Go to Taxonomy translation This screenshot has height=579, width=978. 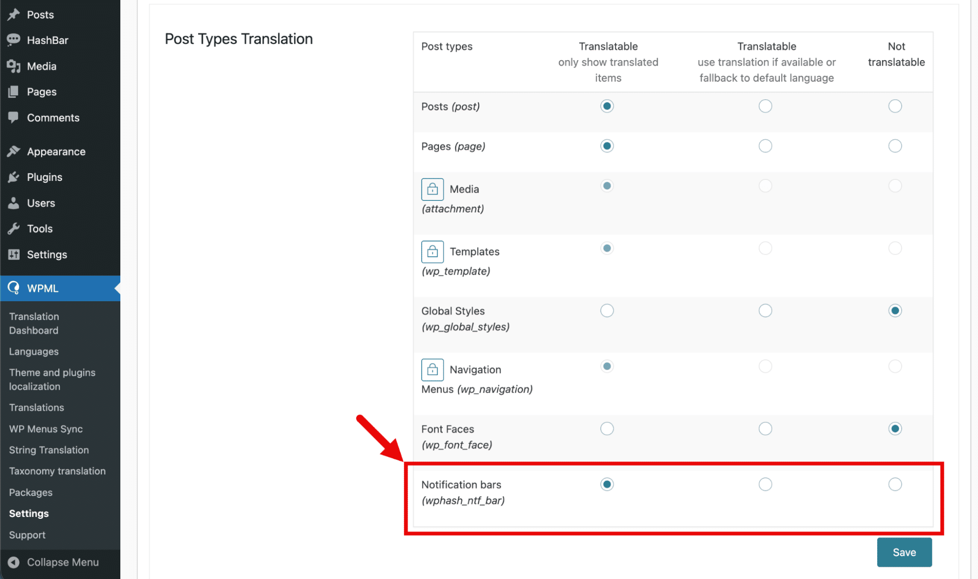(57, 471)
